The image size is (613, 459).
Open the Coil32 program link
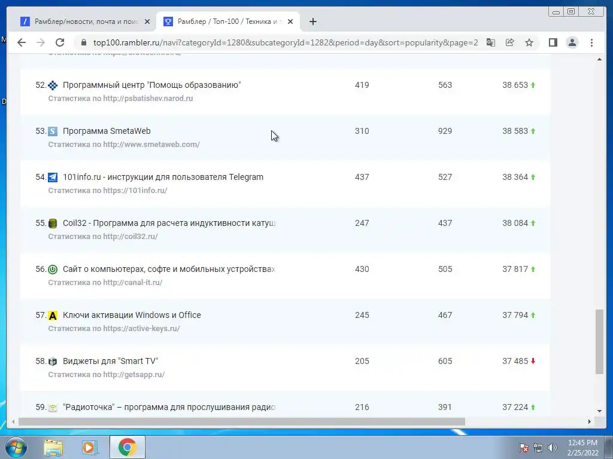(169, 224)
